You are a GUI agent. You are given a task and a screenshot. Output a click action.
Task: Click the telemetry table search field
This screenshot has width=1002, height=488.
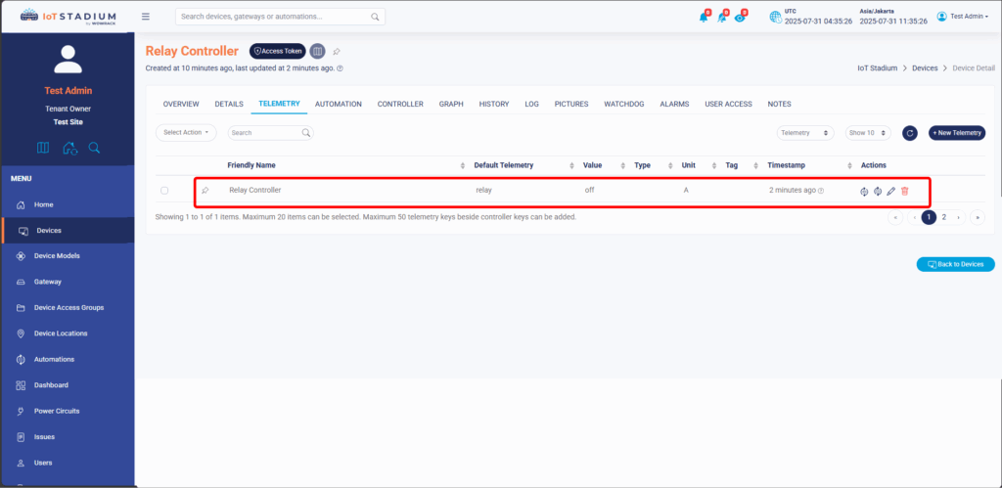(266, 132)
